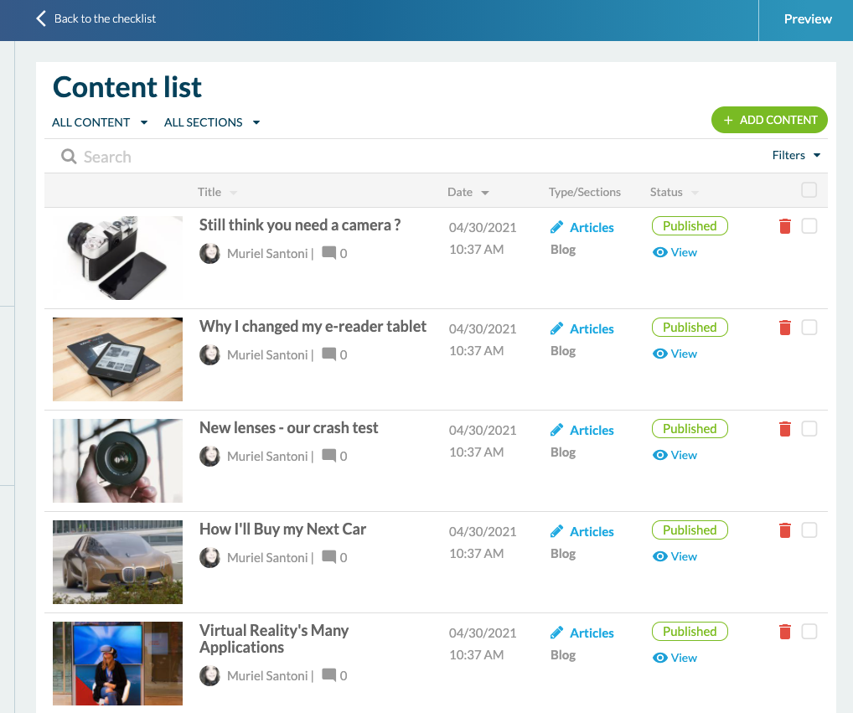The width and height of the screenshot is (853, 713).
Task: Toggle the select-all checkbox in table header
Action: click(x=809, y=190)
